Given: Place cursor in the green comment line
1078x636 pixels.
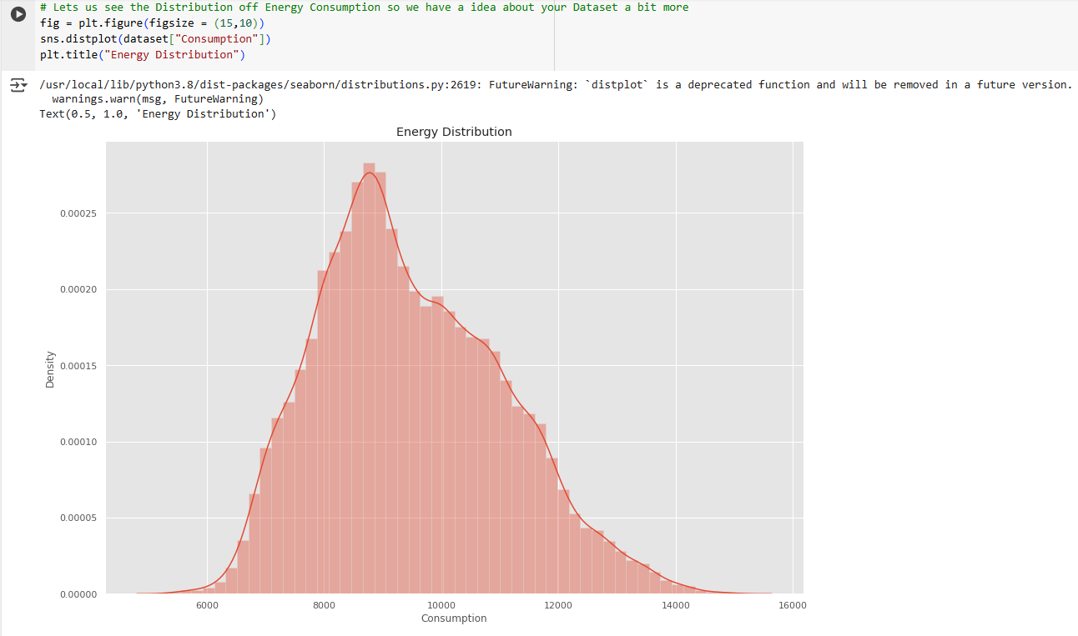Looking at the screenshot, I should click(364, 8).
